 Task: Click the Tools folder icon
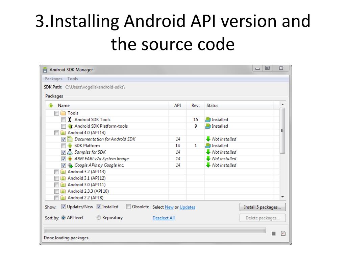(63, 113)
